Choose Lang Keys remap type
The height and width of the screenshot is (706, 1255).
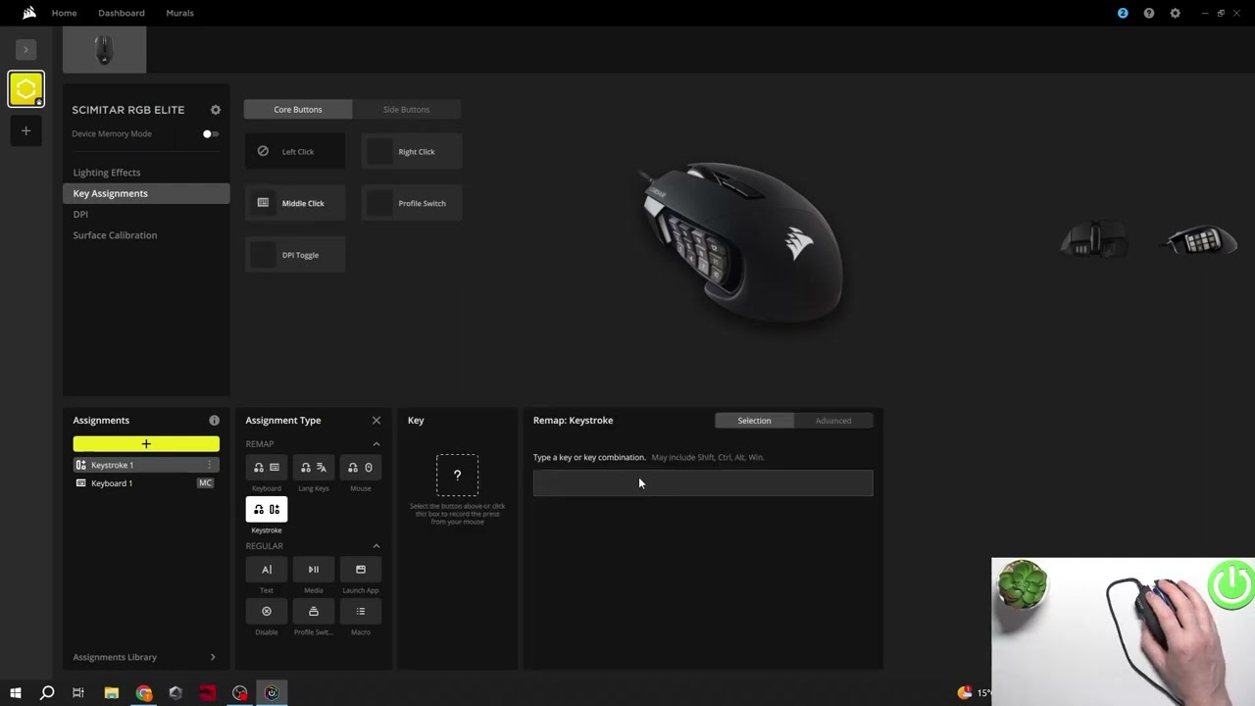[314, 468]
